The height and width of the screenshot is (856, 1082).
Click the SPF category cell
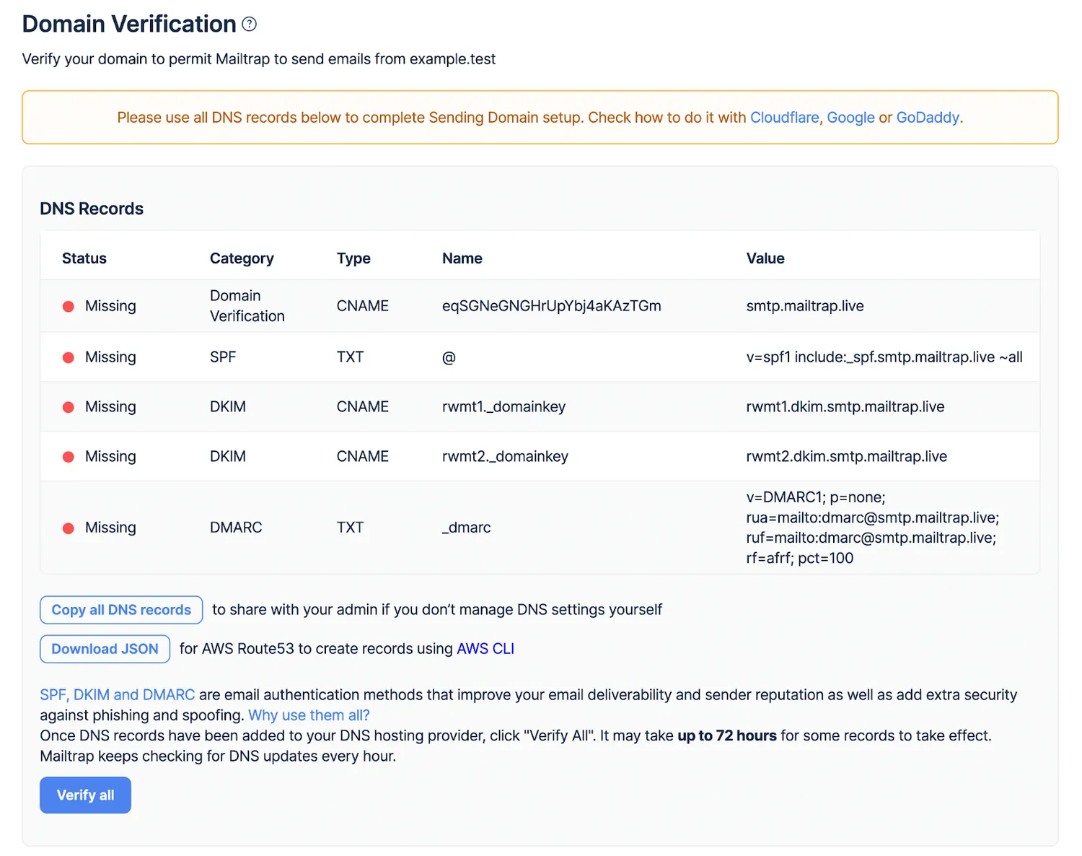223,357
